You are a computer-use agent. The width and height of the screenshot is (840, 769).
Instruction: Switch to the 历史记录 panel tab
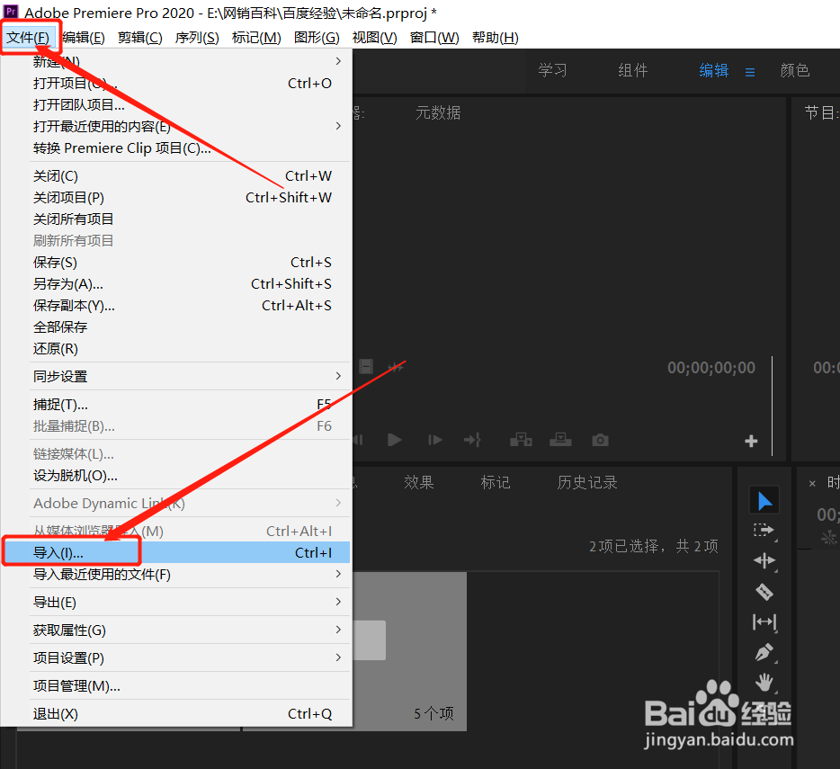[587, 482]
